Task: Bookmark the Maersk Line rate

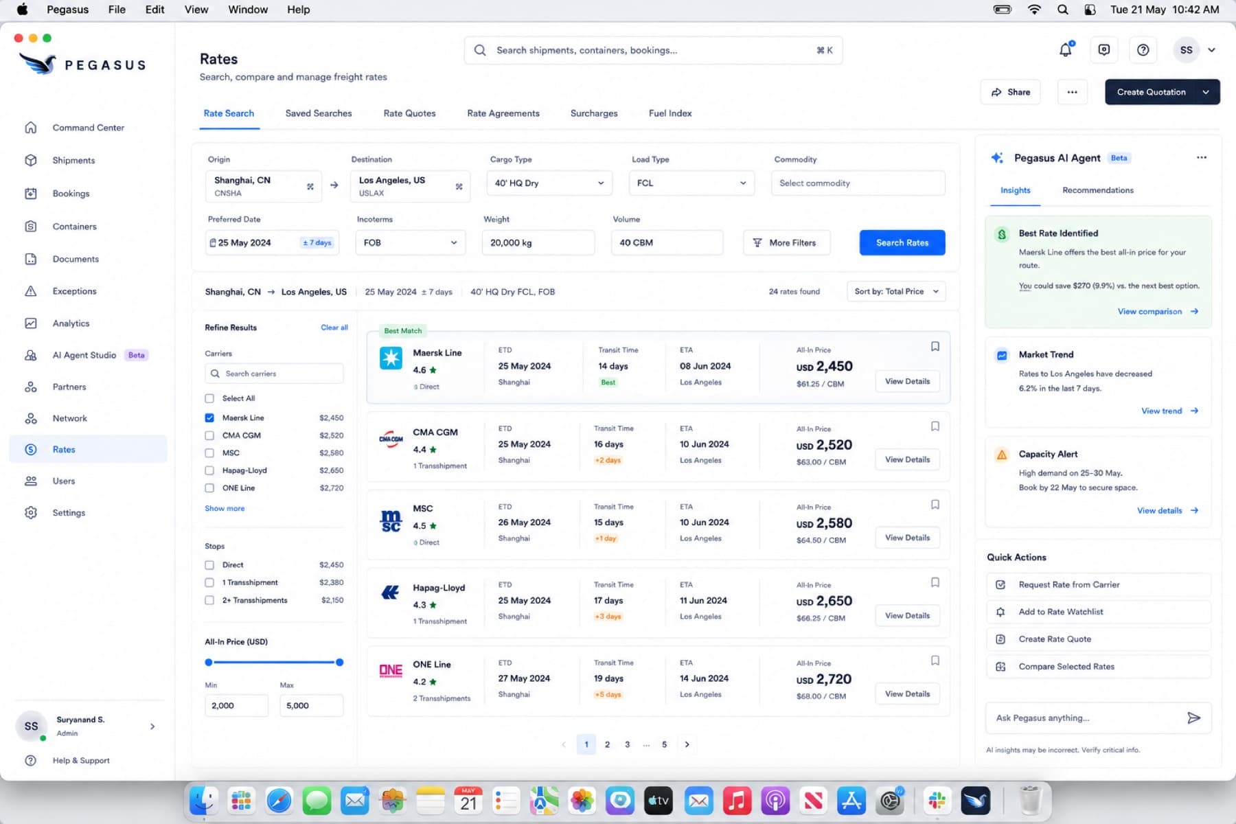Action: coord(935,347)
